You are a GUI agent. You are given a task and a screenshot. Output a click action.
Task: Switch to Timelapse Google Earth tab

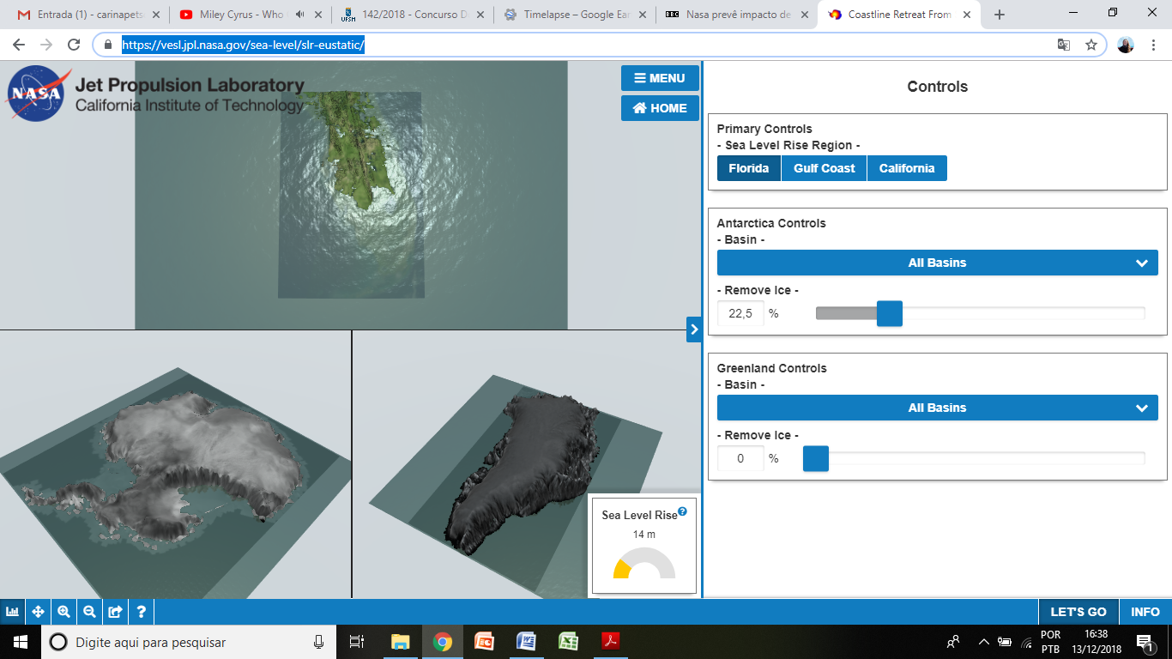[x=575, y=15]
